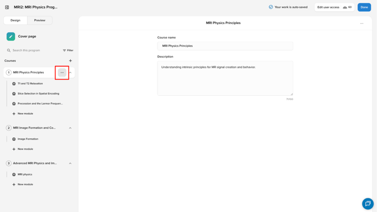Open MRI Physics Principles more options menu

click(x=62, y=73)
